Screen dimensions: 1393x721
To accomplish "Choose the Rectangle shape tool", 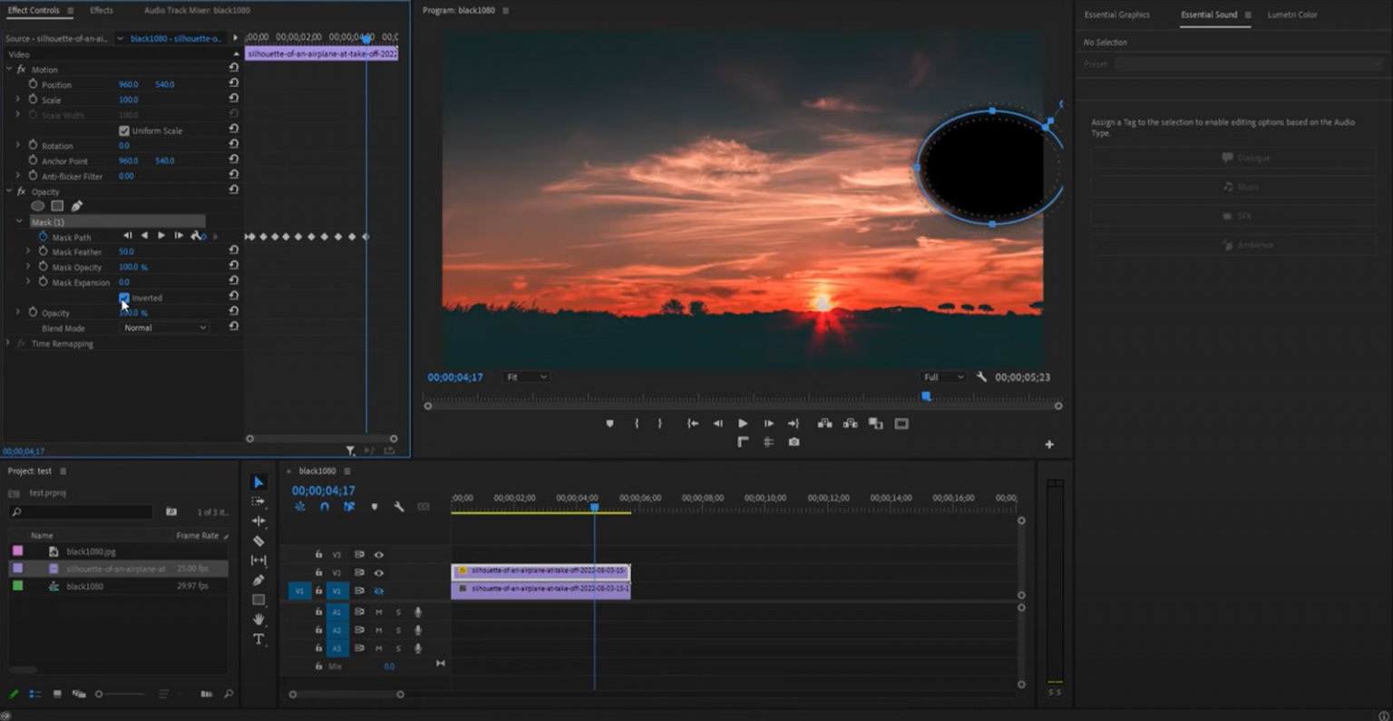I will (x=258, y=599).
